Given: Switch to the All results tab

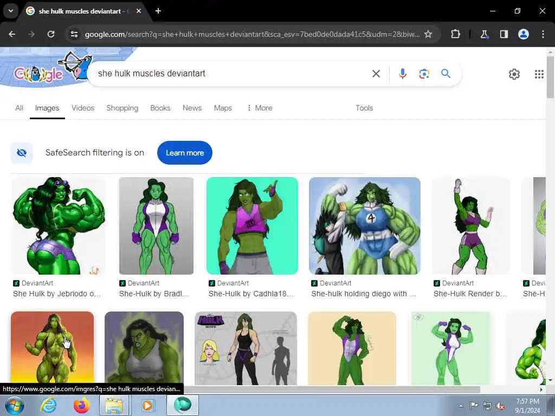Looking at the screenshot, I should 19,108.
